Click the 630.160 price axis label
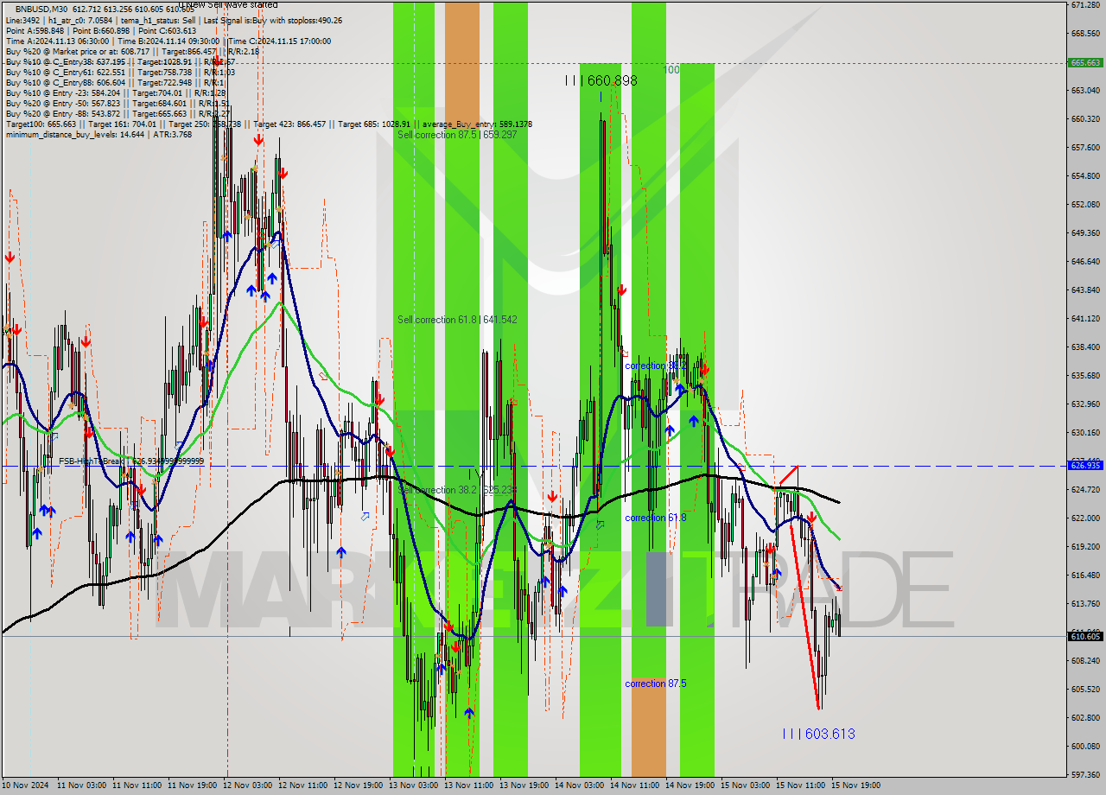 (1085, 432)
